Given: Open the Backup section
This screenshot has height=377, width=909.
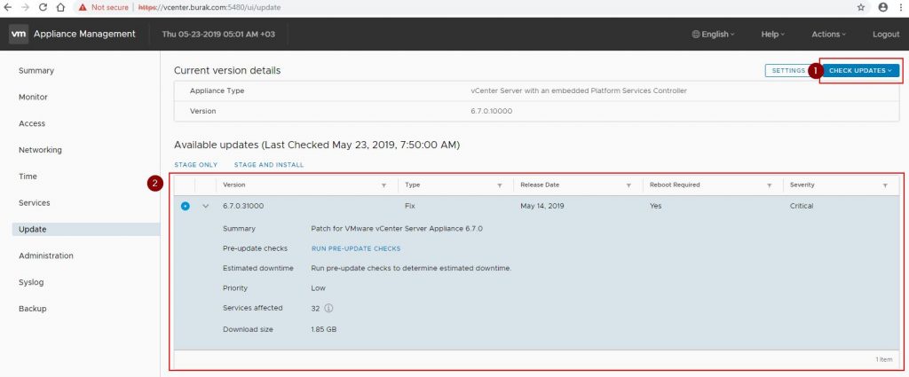Looking at the screenshot, I should pos(33,309).
